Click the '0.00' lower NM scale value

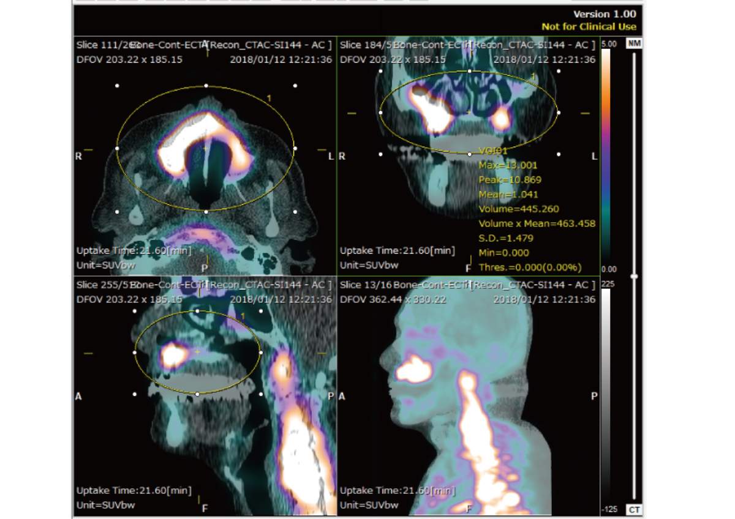pos(609,269)
